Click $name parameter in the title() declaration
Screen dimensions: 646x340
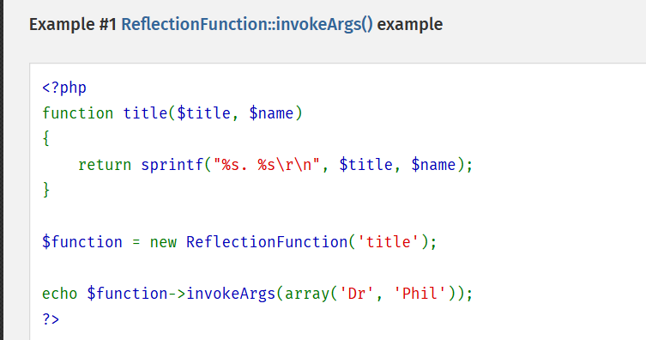click(271, 113)
